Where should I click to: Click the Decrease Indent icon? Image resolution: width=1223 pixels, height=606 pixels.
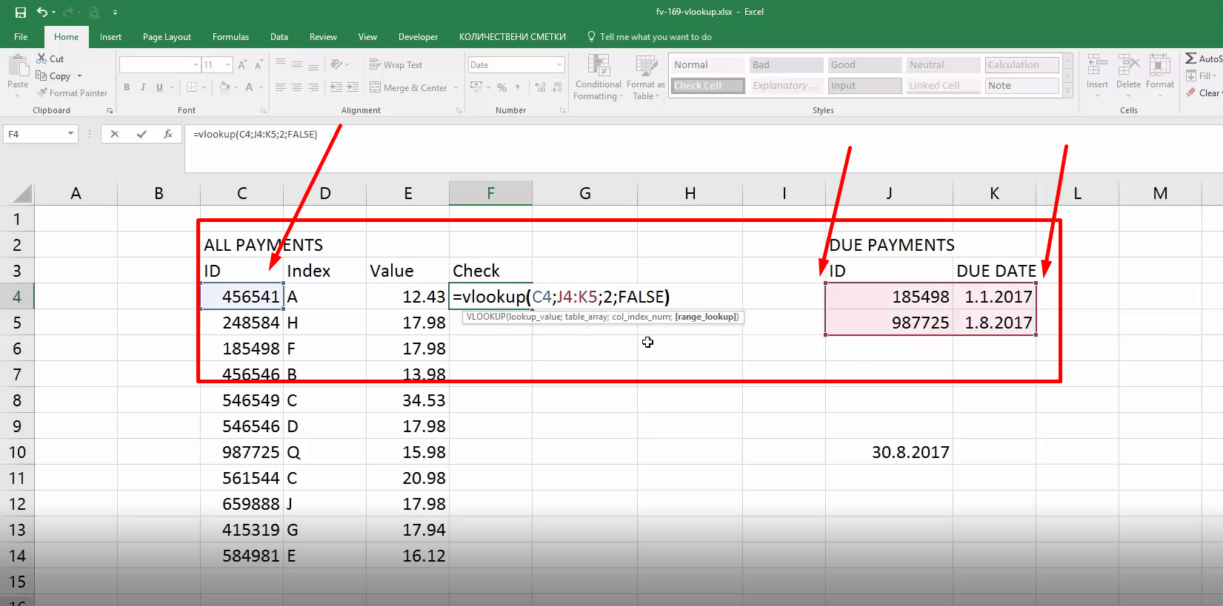click(336, 87)
